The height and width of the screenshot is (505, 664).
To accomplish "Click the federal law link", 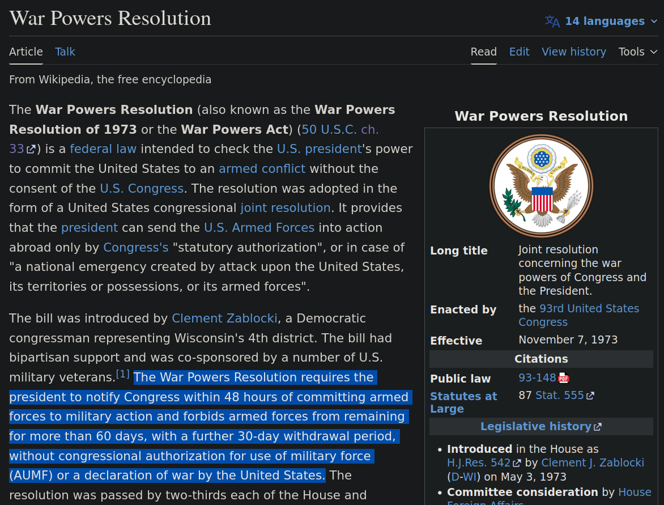I will coord(103,149).
